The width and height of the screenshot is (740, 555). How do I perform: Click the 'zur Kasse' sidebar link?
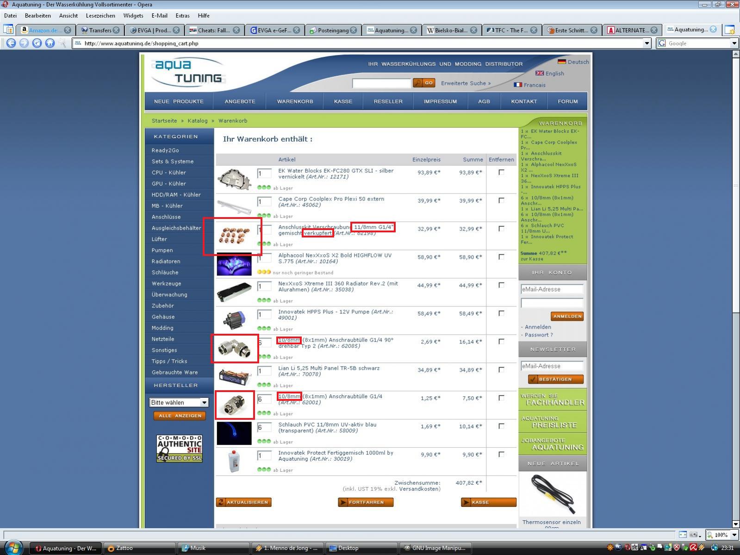(532, 259)
